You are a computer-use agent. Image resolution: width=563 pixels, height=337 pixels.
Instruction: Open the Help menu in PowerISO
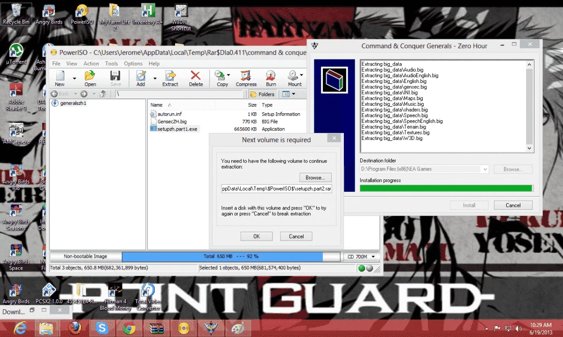pyautogui.click(x=154, y=64)
